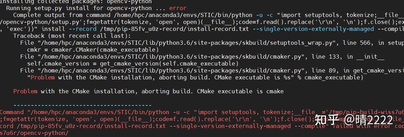Click the blue '--single-version-externally-managed' flag
Image resolution: width=404 pixels, height=137 pixels.
313,29
